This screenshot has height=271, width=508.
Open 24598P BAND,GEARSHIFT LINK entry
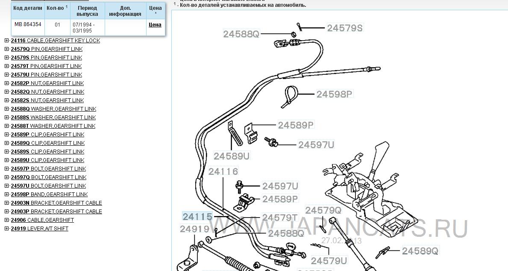point(49,194)
